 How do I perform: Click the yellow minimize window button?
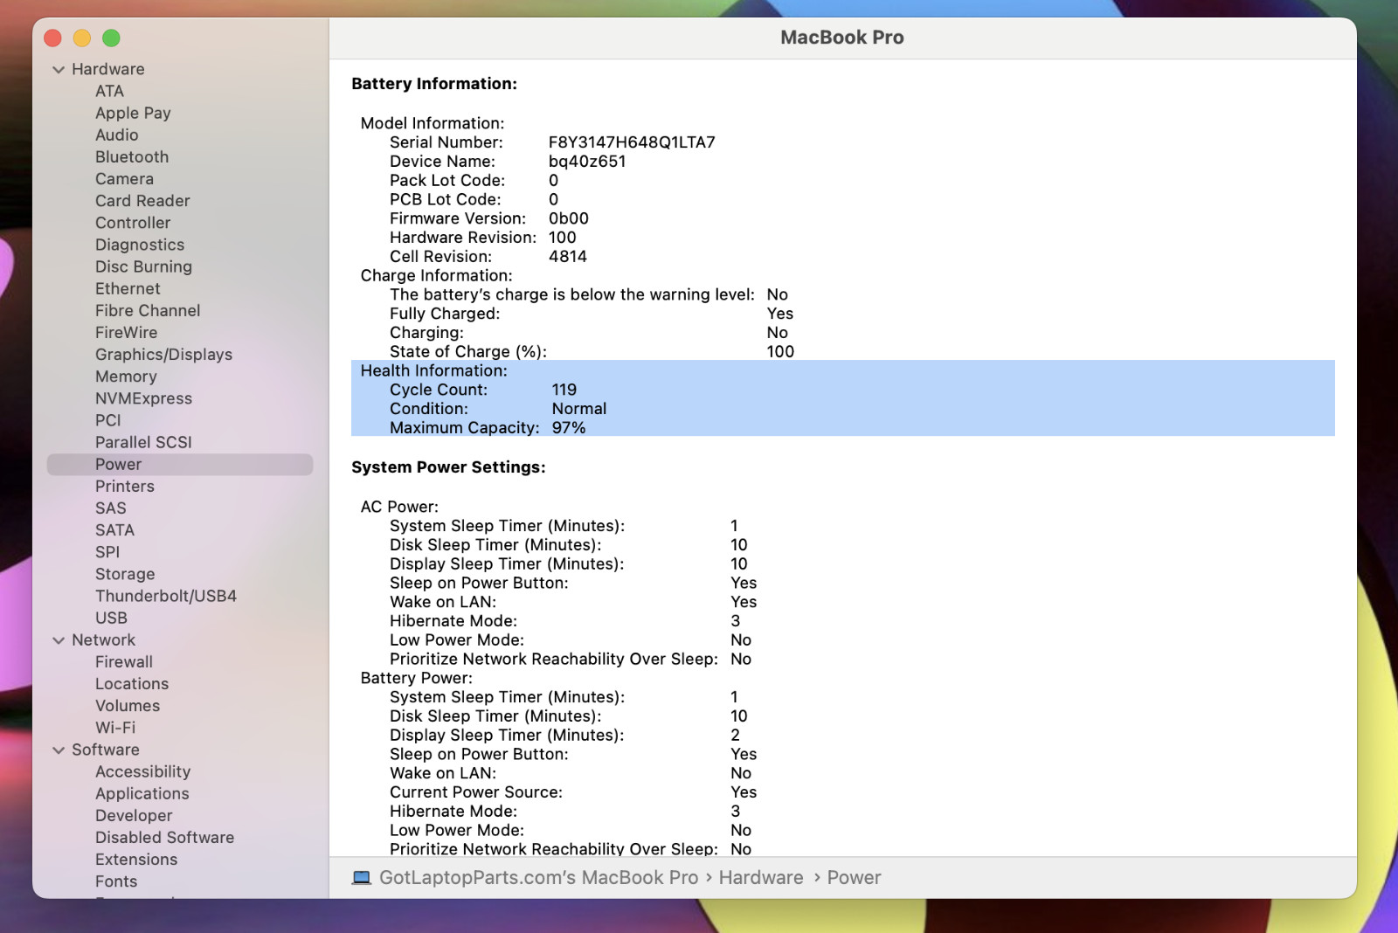coord(82,38)
